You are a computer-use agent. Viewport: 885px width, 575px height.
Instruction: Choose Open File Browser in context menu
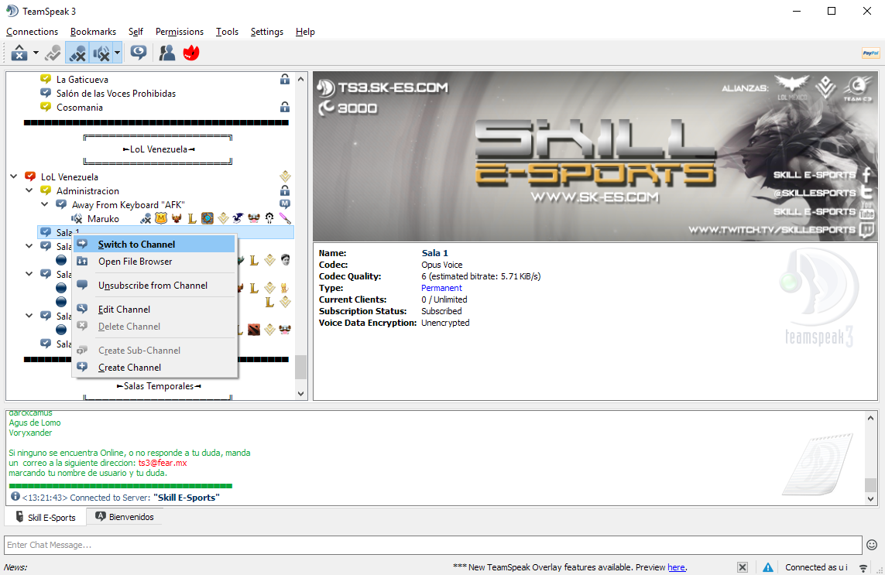tap(154, 262)
